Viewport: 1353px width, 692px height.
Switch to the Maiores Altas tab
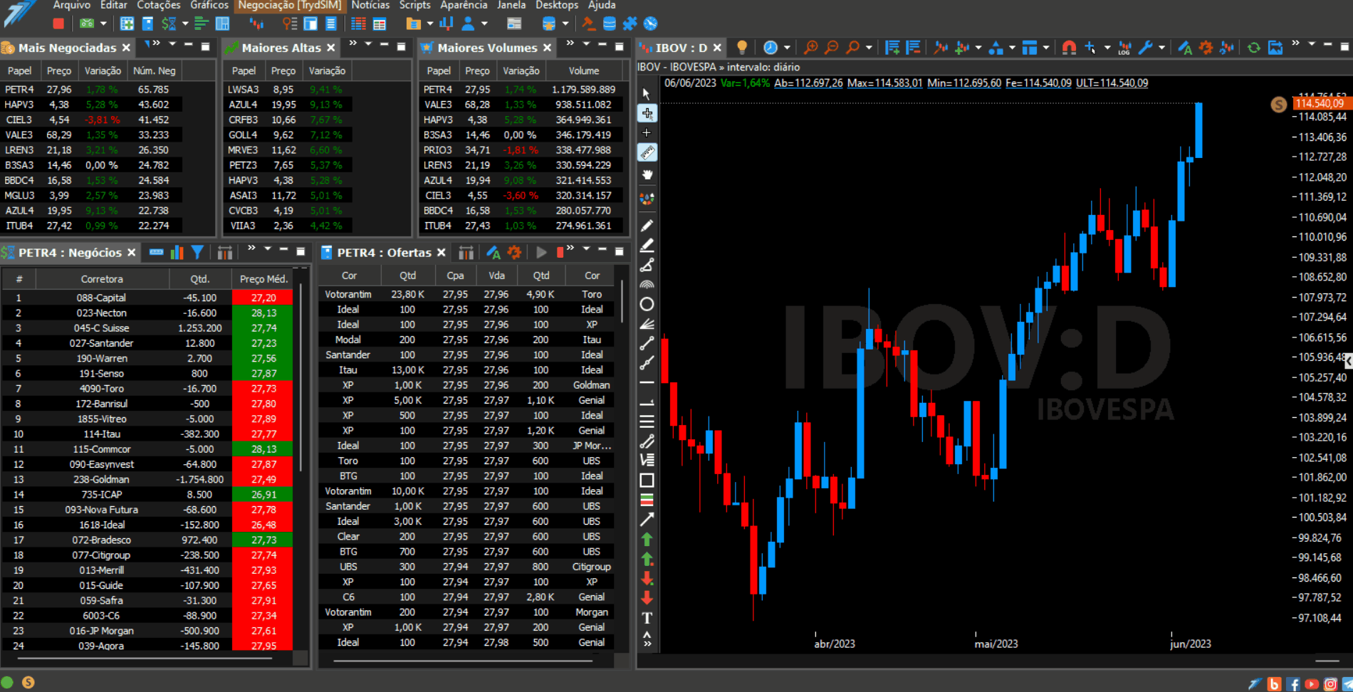[281, 48]
